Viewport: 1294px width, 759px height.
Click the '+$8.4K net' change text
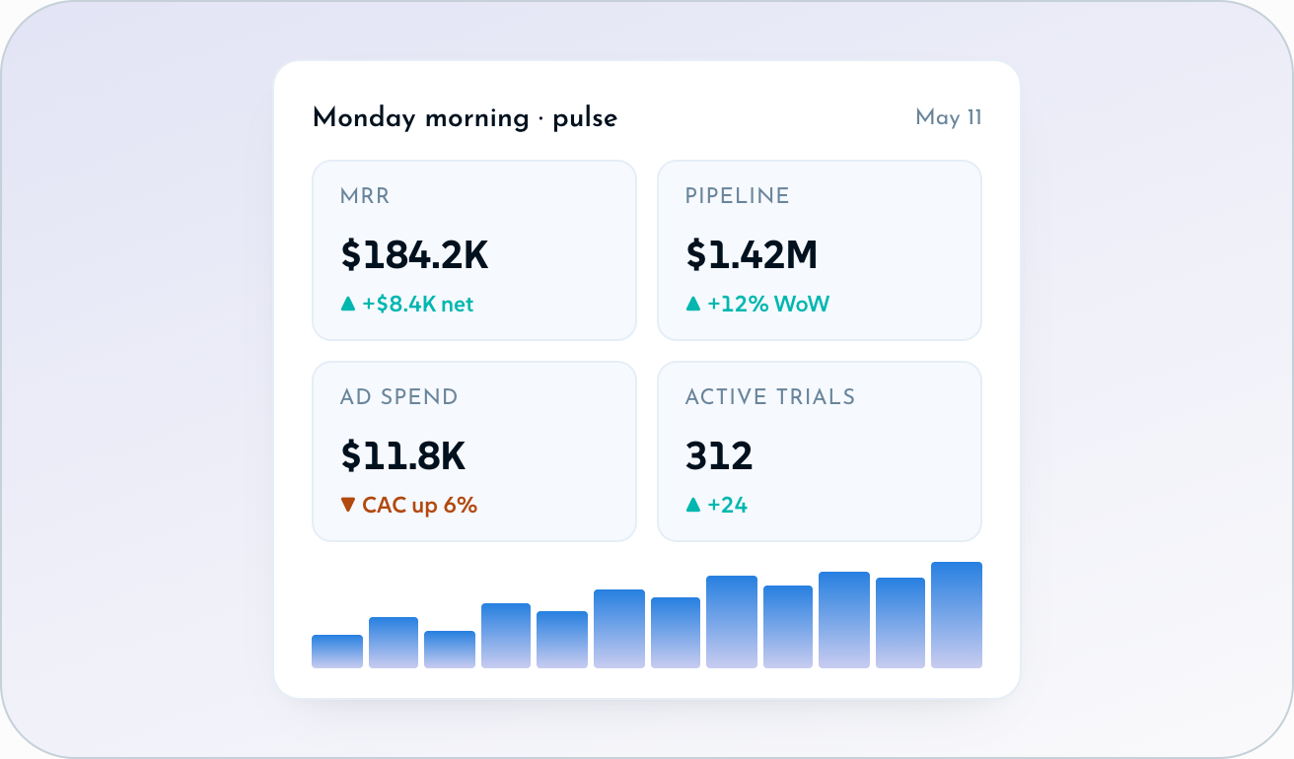pyautogui.click(x=418, y=305)
